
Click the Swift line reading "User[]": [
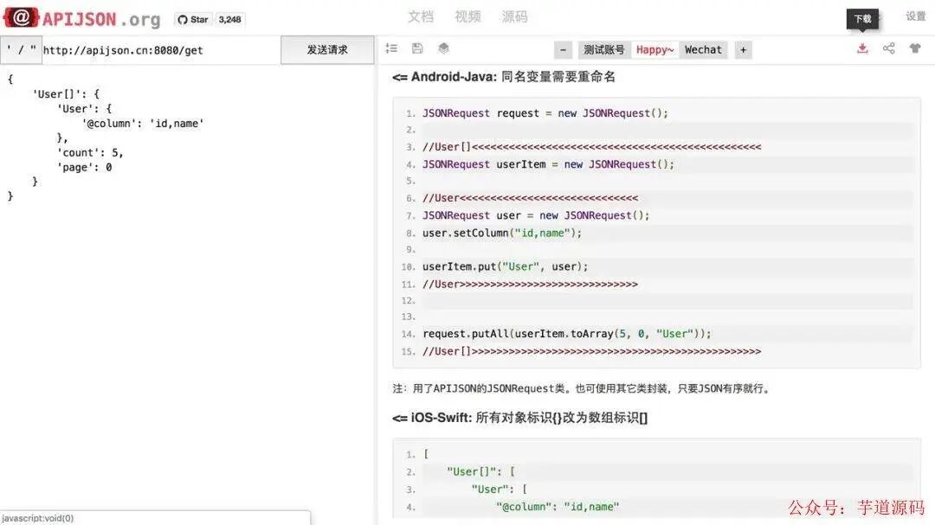pyautogui.click(x=480, y=472)
